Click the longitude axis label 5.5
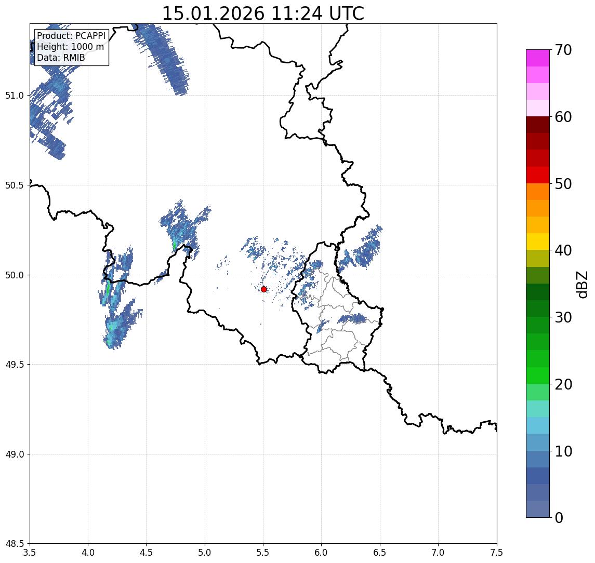This screenshot has width=595, height=563. click(263, 553)
